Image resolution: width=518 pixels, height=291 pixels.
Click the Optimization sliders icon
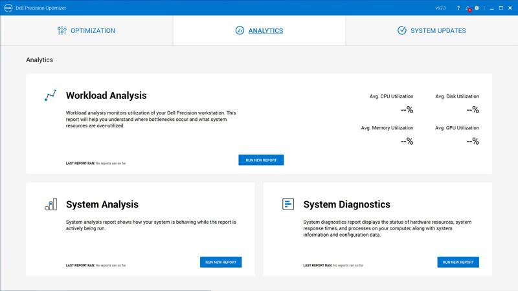coord(62,30)
